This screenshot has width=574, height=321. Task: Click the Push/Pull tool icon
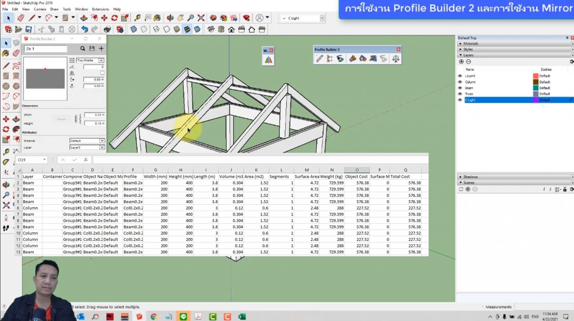tap(84, 18)
